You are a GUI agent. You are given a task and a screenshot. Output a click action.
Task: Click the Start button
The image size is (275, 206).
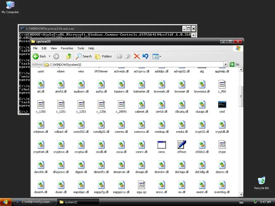pyautogui.click(x=6, y=202)
